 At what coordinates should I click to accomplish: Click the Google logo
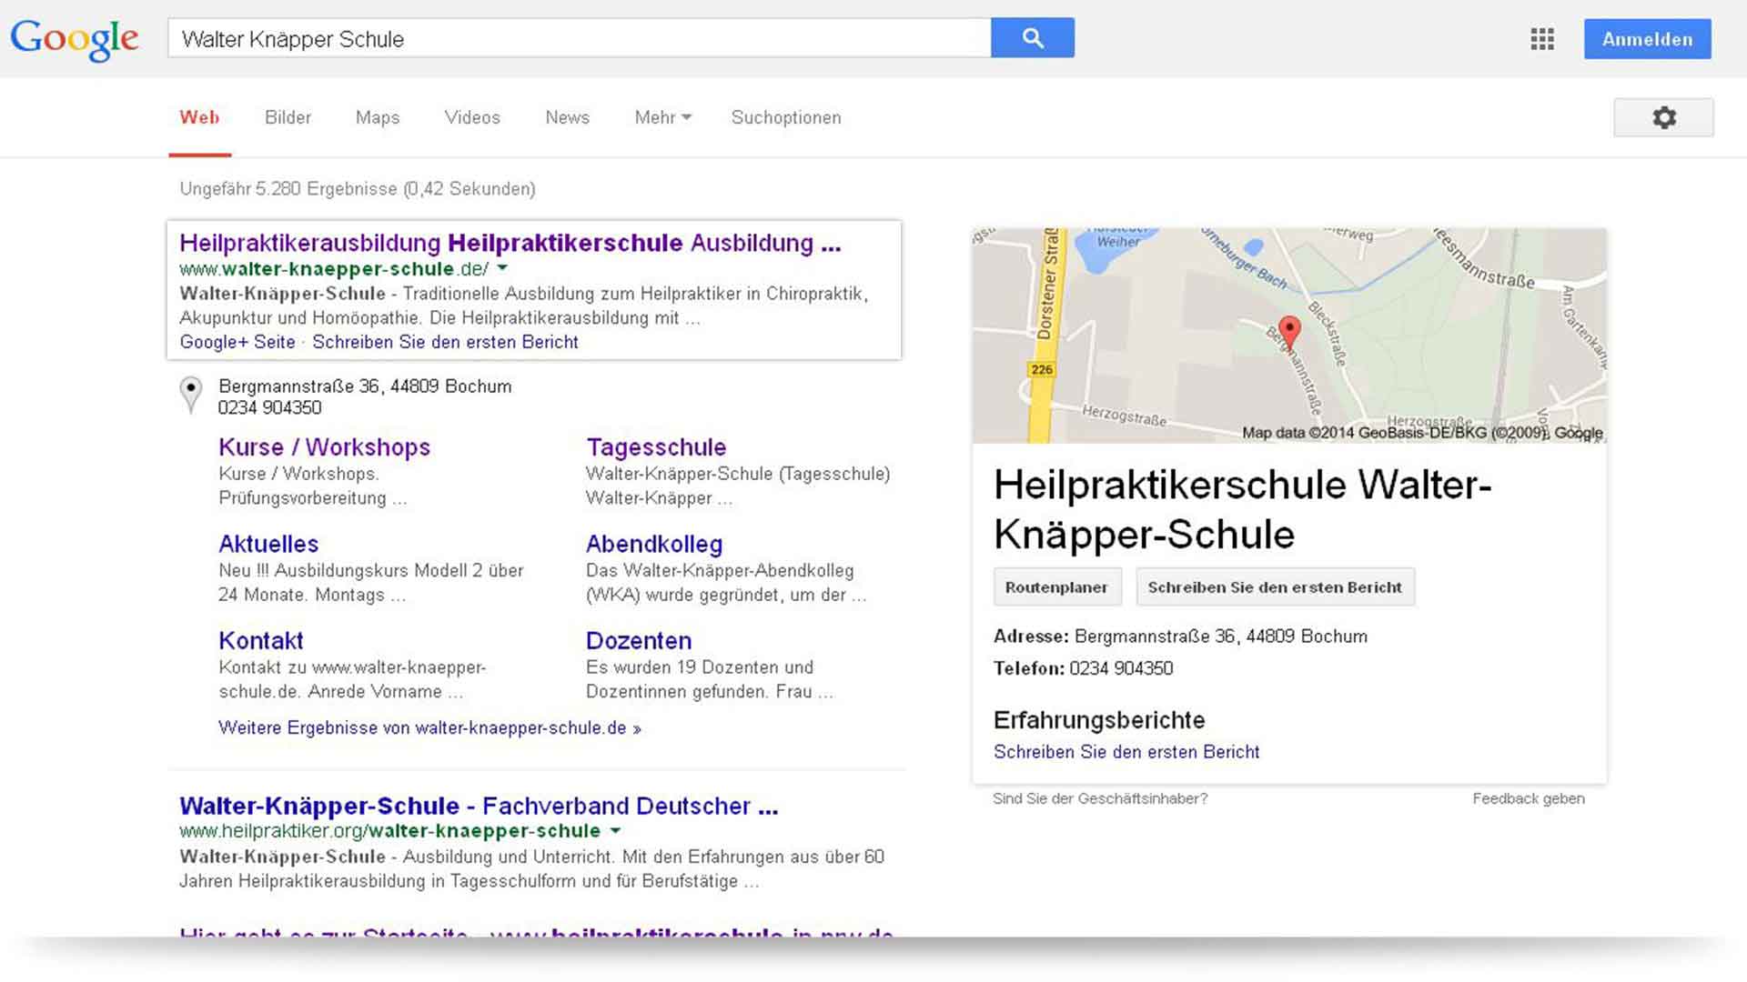click(x=75, y=39)
